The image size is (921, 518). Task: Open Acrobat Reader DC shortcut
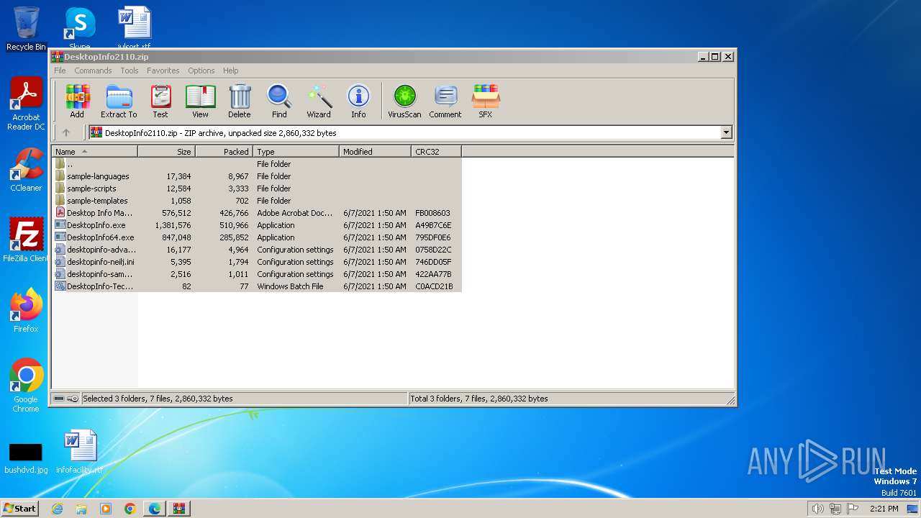(x=26, y=104)
